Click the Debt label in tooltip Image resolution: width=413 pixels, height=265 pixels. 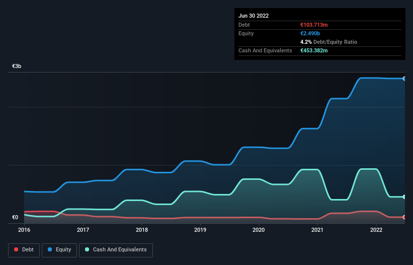(x=244, y=25)
